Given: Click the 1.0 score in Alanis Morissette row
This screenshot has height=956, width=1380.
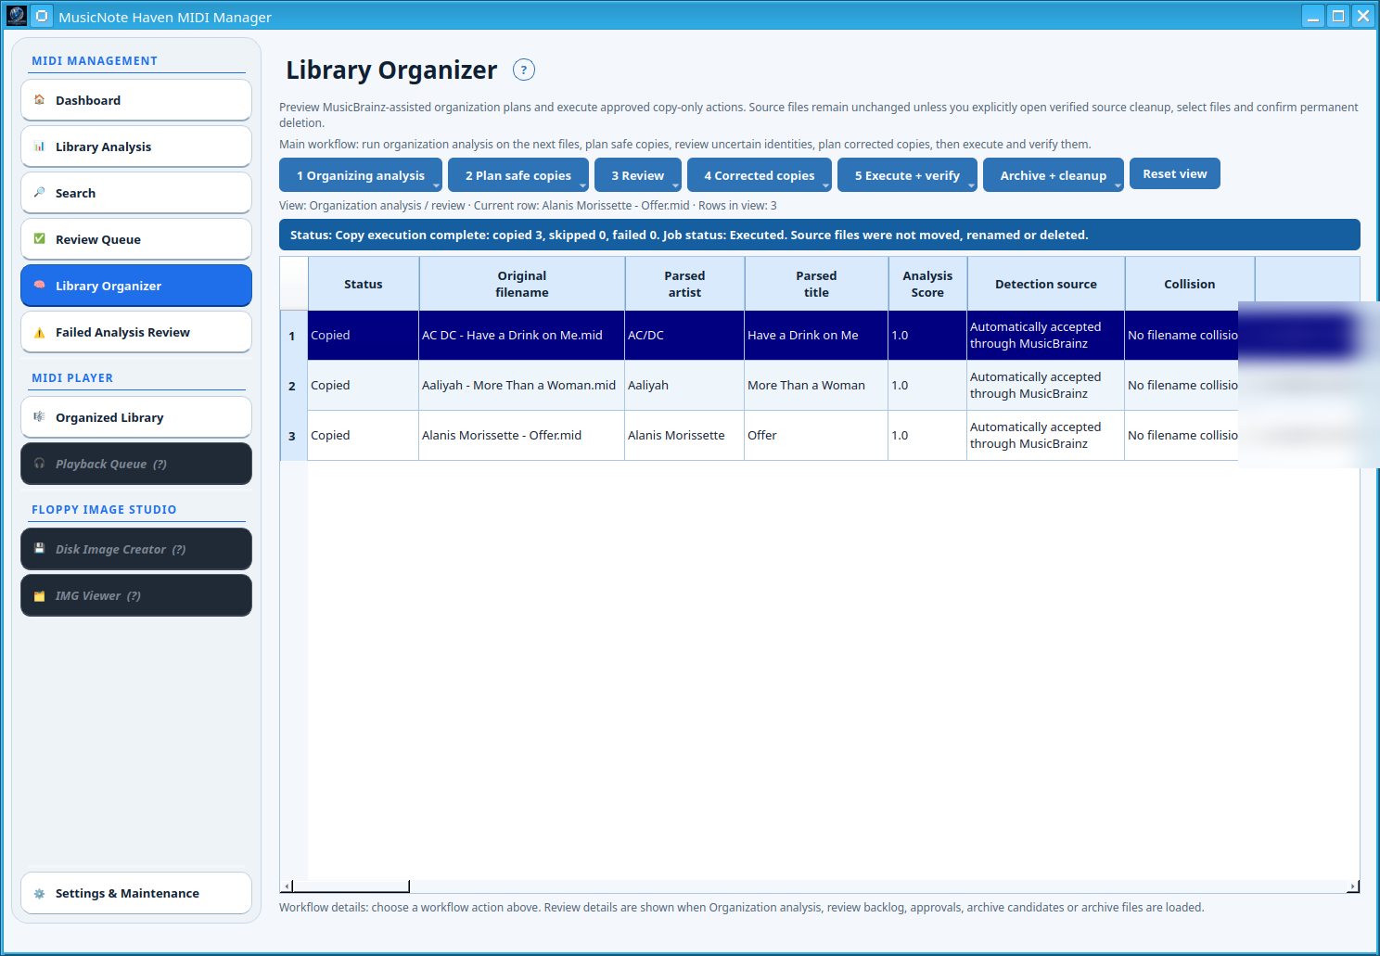Looking at the screenshot, I should (x=927, y=435).
